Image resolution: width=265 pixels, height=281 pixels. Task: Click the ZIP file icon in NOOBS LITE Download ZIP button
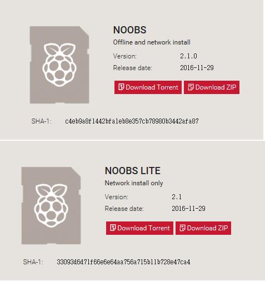click(182, 228)
